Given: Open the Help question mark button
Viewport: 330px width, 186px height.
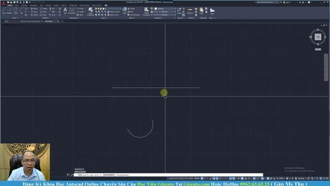Looking at the screenshot, I should [x=309, y=2].
